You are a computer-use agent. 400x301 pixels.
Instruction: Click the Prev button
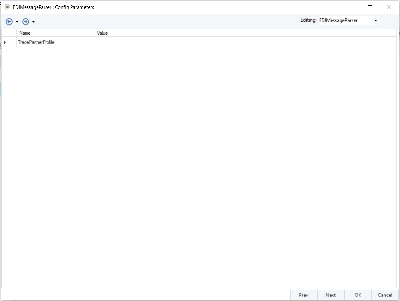[304, 295]
